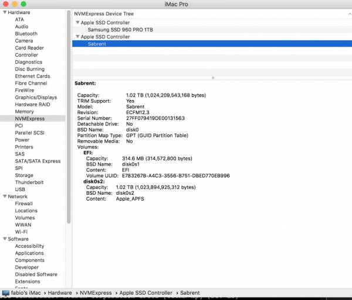
Task: Select Disabled Software item
Action: tap(36, 274)
